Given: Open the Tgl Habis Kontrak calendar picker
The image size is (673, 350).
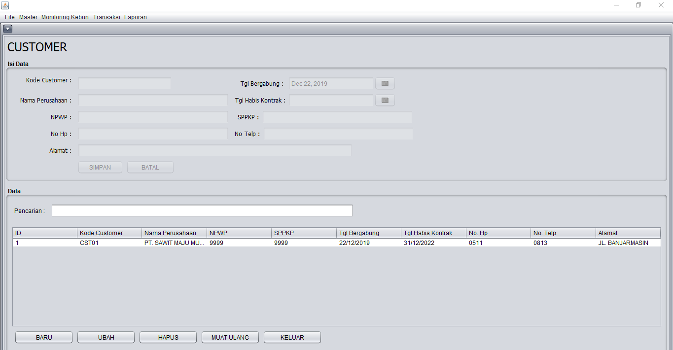Looking at the screenshot, I should [385, 101].
